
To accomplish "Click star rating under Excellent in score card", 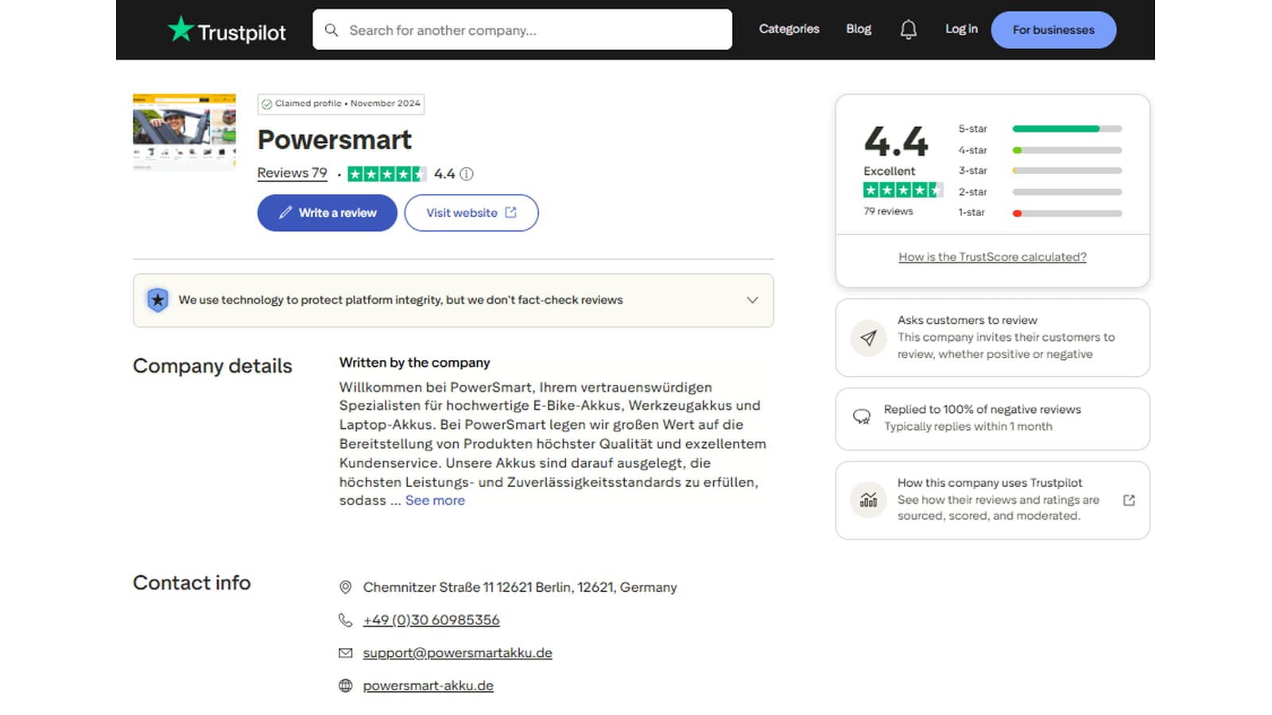I will (903, 190).
